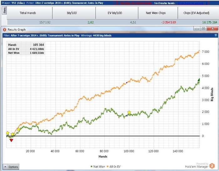Click the Hands axis label
The height and width of the screenshot is (171, 219).
click(x=103, y=157)
